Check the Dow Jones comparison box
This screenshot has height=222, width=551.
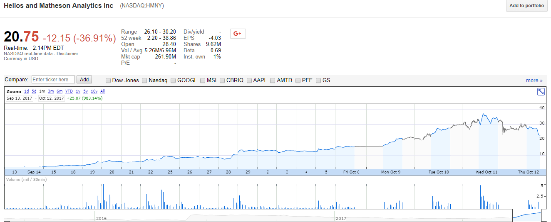pyautogui.click(x=108, y=81)
